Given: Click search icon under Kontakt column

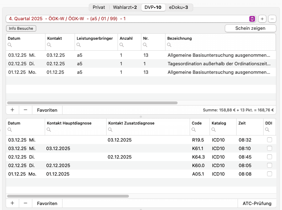Looking at the screenshot, I should 49,45.
